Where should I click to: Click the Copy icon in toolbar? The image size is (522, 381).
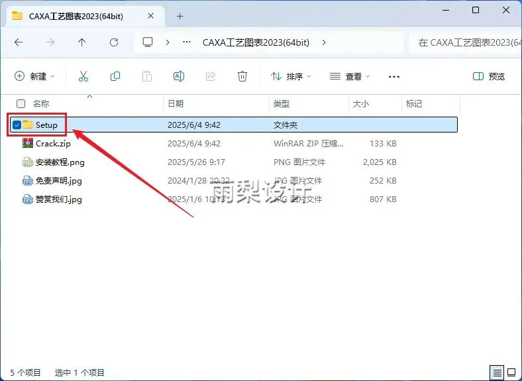tap(115, 76)
